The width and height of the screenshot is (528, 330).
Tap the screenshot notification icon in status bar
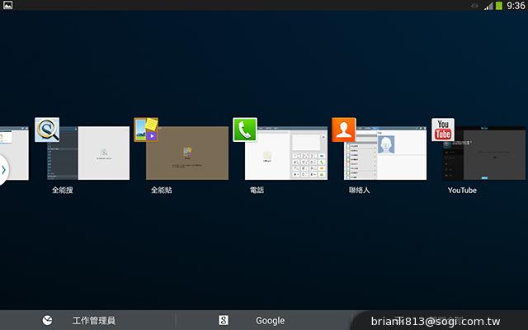click(x=7, y=5)
